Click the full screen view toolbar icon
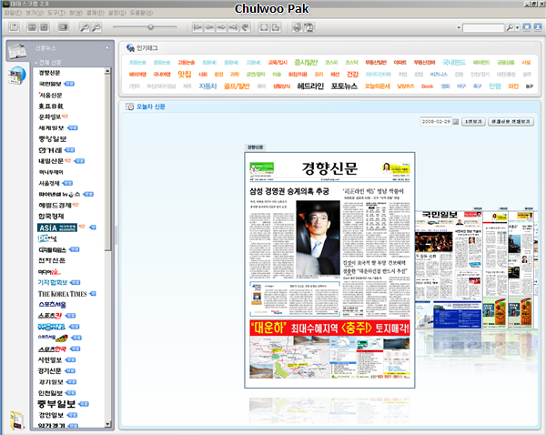The image size is (546, 435). pos(63,27)
